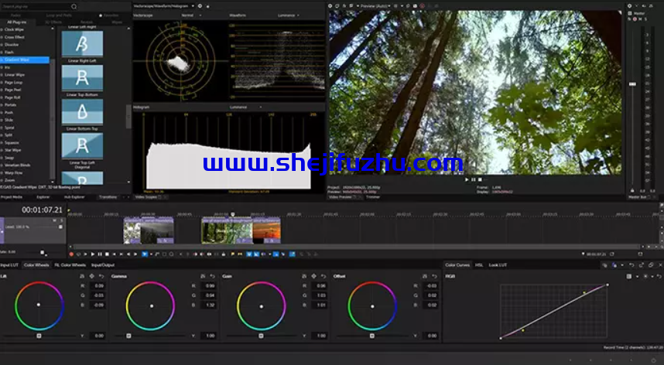The image size is (664, 365).
Task: Switch to the Project Media tab
Action: 12,197
